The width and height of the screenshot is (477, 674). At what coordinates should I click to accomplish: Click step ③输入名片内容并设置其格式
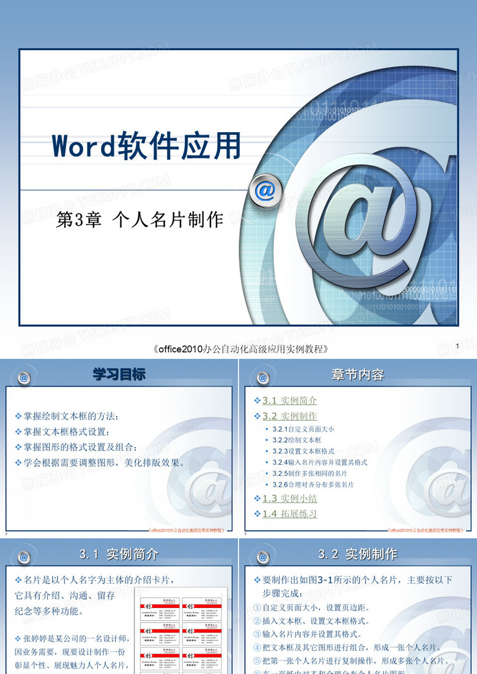(308, 634)
